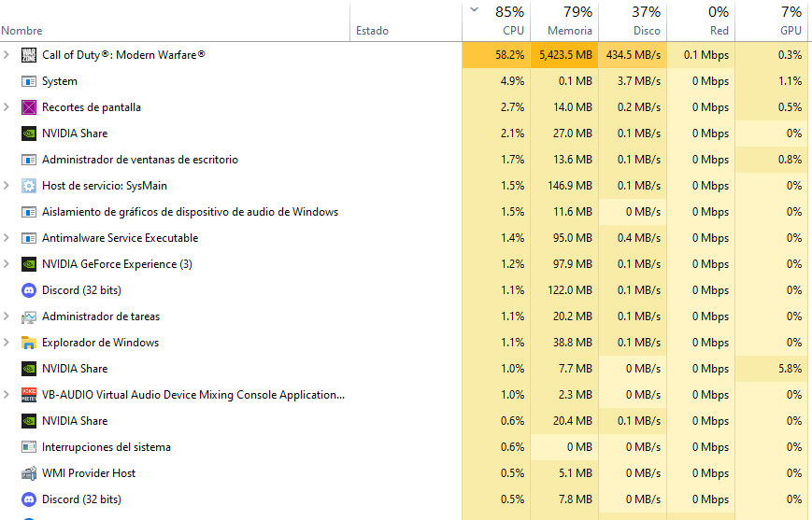Click the 0.4 MB/s disk cell
The image size is (812, 520).
coord(633,238)
